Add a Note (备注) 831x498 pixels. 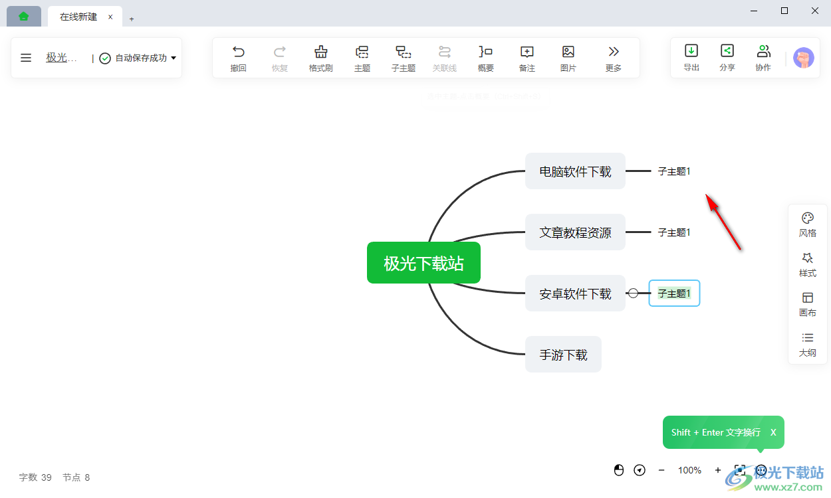click(x=527, y=58)
